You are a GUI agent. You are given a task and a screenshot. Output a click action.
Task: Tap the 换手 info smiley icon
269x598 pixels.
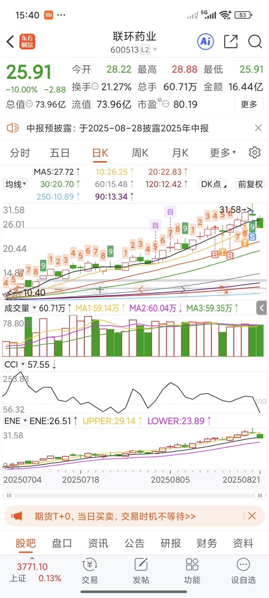[x=95, y=86]
